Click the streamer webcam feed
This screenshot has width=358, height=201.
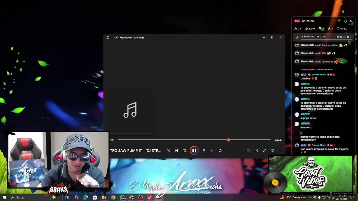pyautogui.click(x=58, y=160)
